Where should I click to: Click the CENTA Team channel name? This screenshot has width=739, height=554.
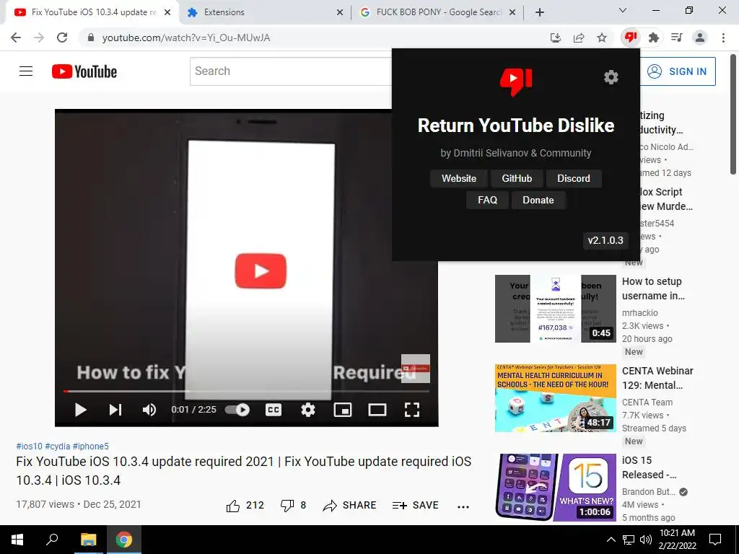(x=647, y=403)
